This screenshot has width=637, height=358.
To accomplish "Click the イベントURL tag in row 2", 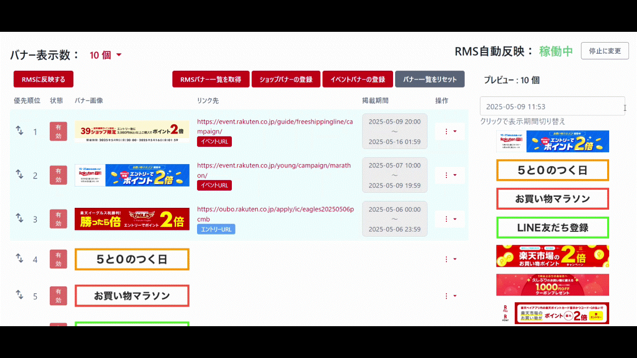I will tap(214, 185).
